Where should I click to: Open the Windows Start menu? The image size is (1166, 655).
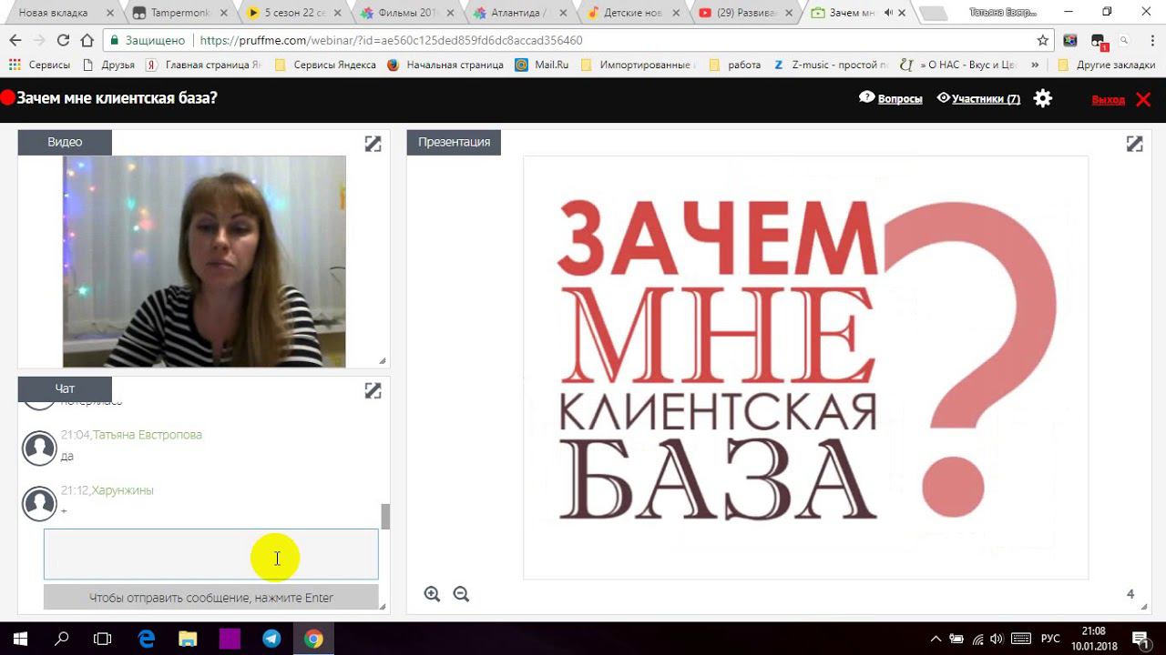coord(20,639)
